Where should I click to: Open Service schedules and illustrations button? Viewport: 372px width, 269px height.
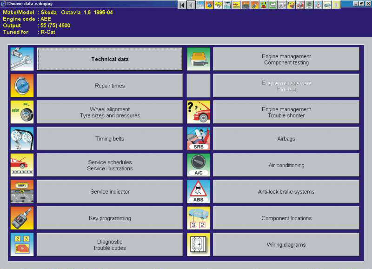pyautogui.click(x=110, y=165)
